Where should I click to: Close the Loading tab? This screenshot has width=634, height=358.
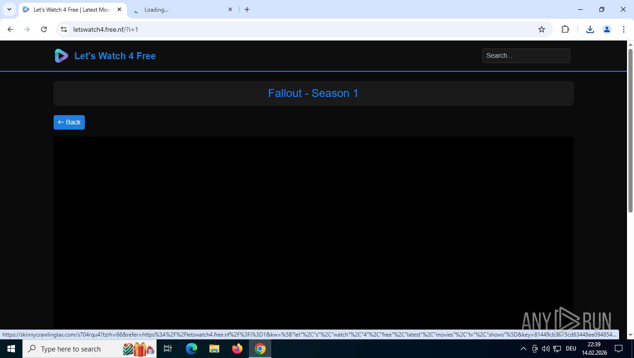click(230, 9)
